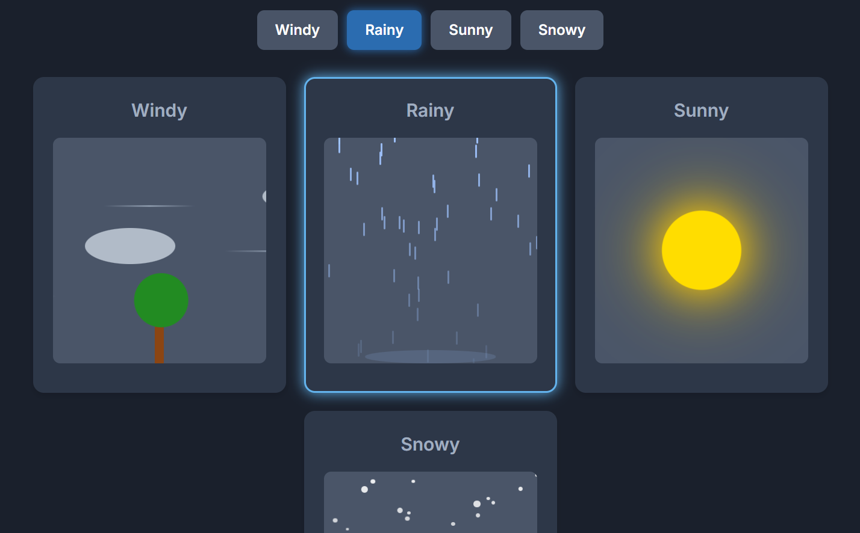The width and height of the screenshot is (860, 533).
Task: Click the large snowflake near top-left
Action: point(364,489)
